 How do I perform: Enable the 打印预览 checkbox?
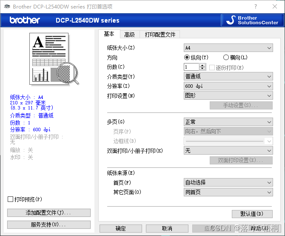tap(25, 199)
